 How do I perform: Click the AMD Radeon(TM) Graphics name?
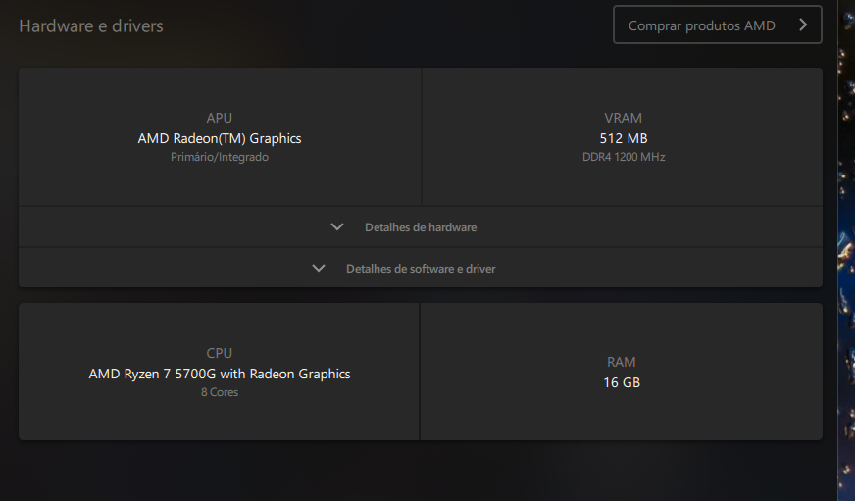(x=220, y=138)
